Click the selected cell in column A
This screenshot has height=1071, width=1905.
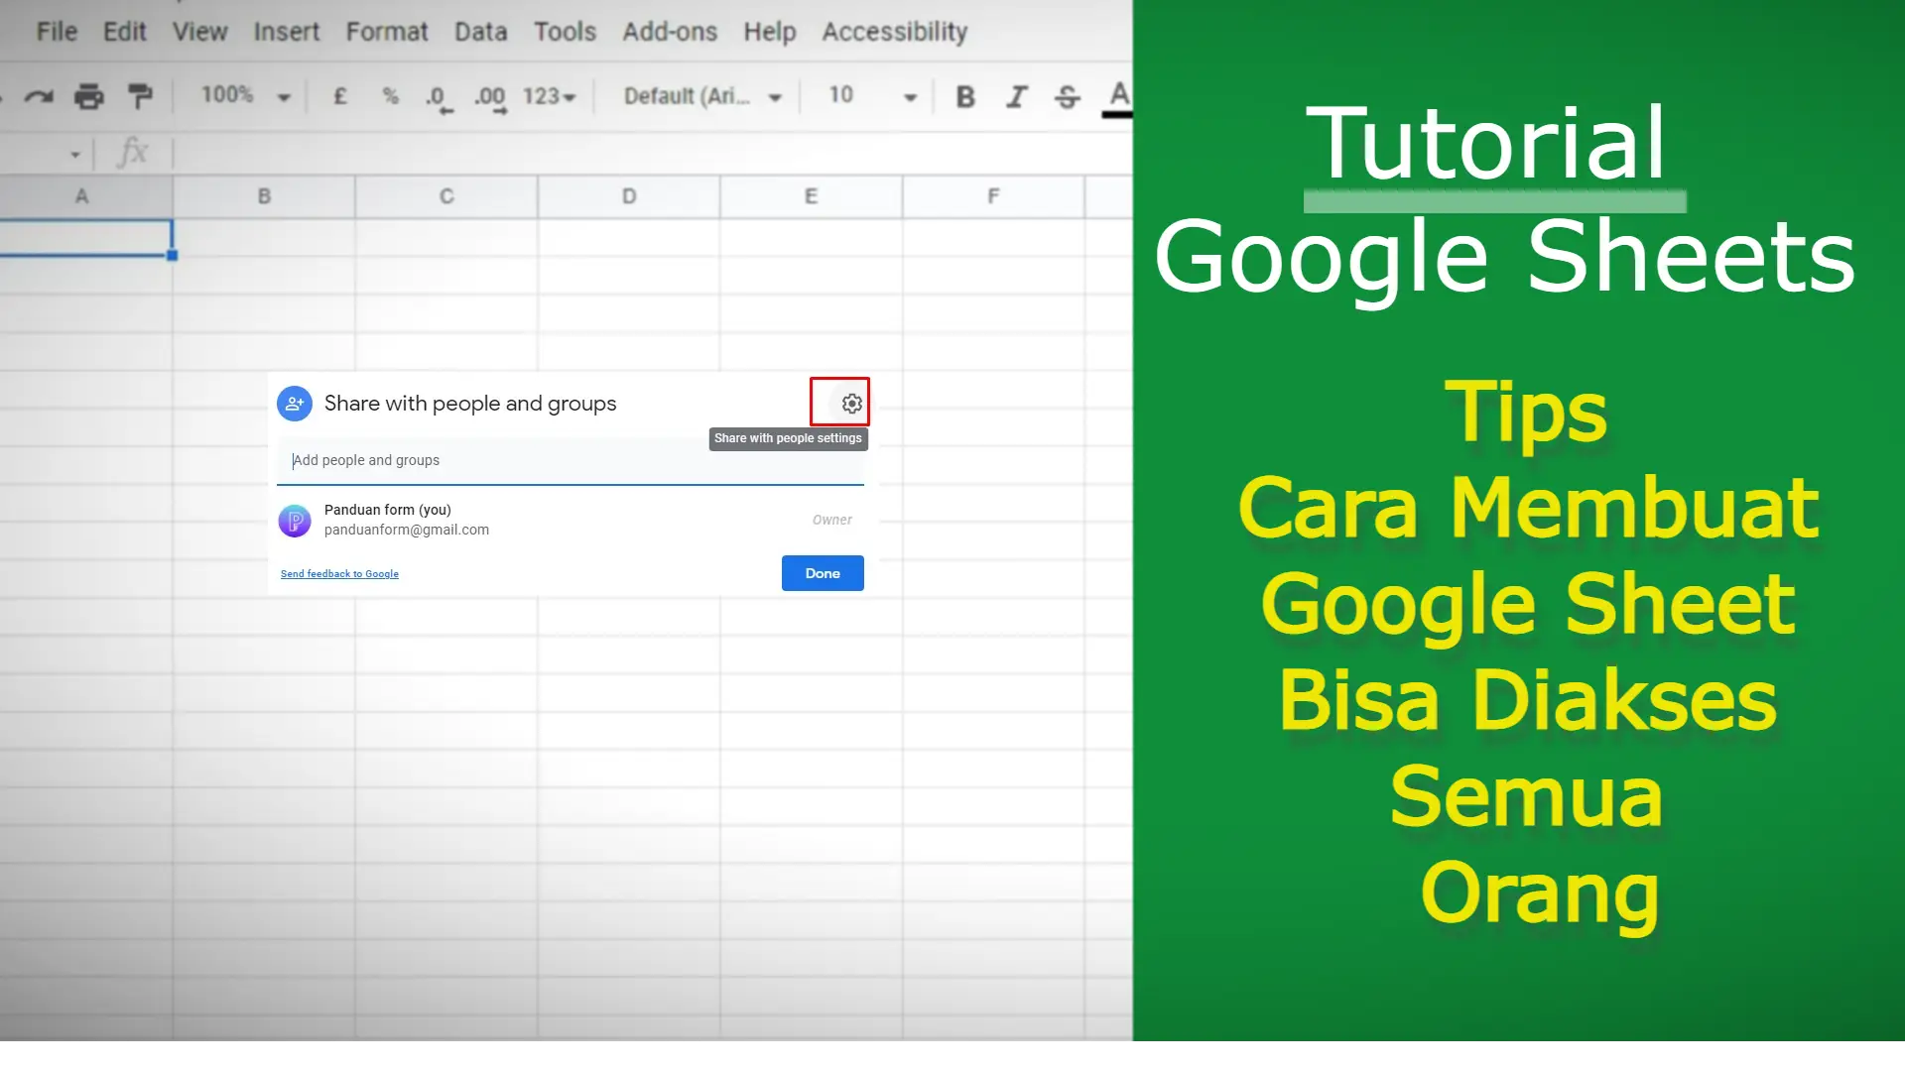pyautogui.click(x=85, y=238)
